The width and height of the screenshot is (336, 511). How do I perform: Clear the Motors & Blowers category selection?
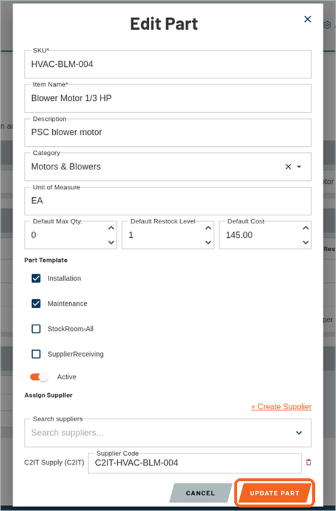[288, 167]
